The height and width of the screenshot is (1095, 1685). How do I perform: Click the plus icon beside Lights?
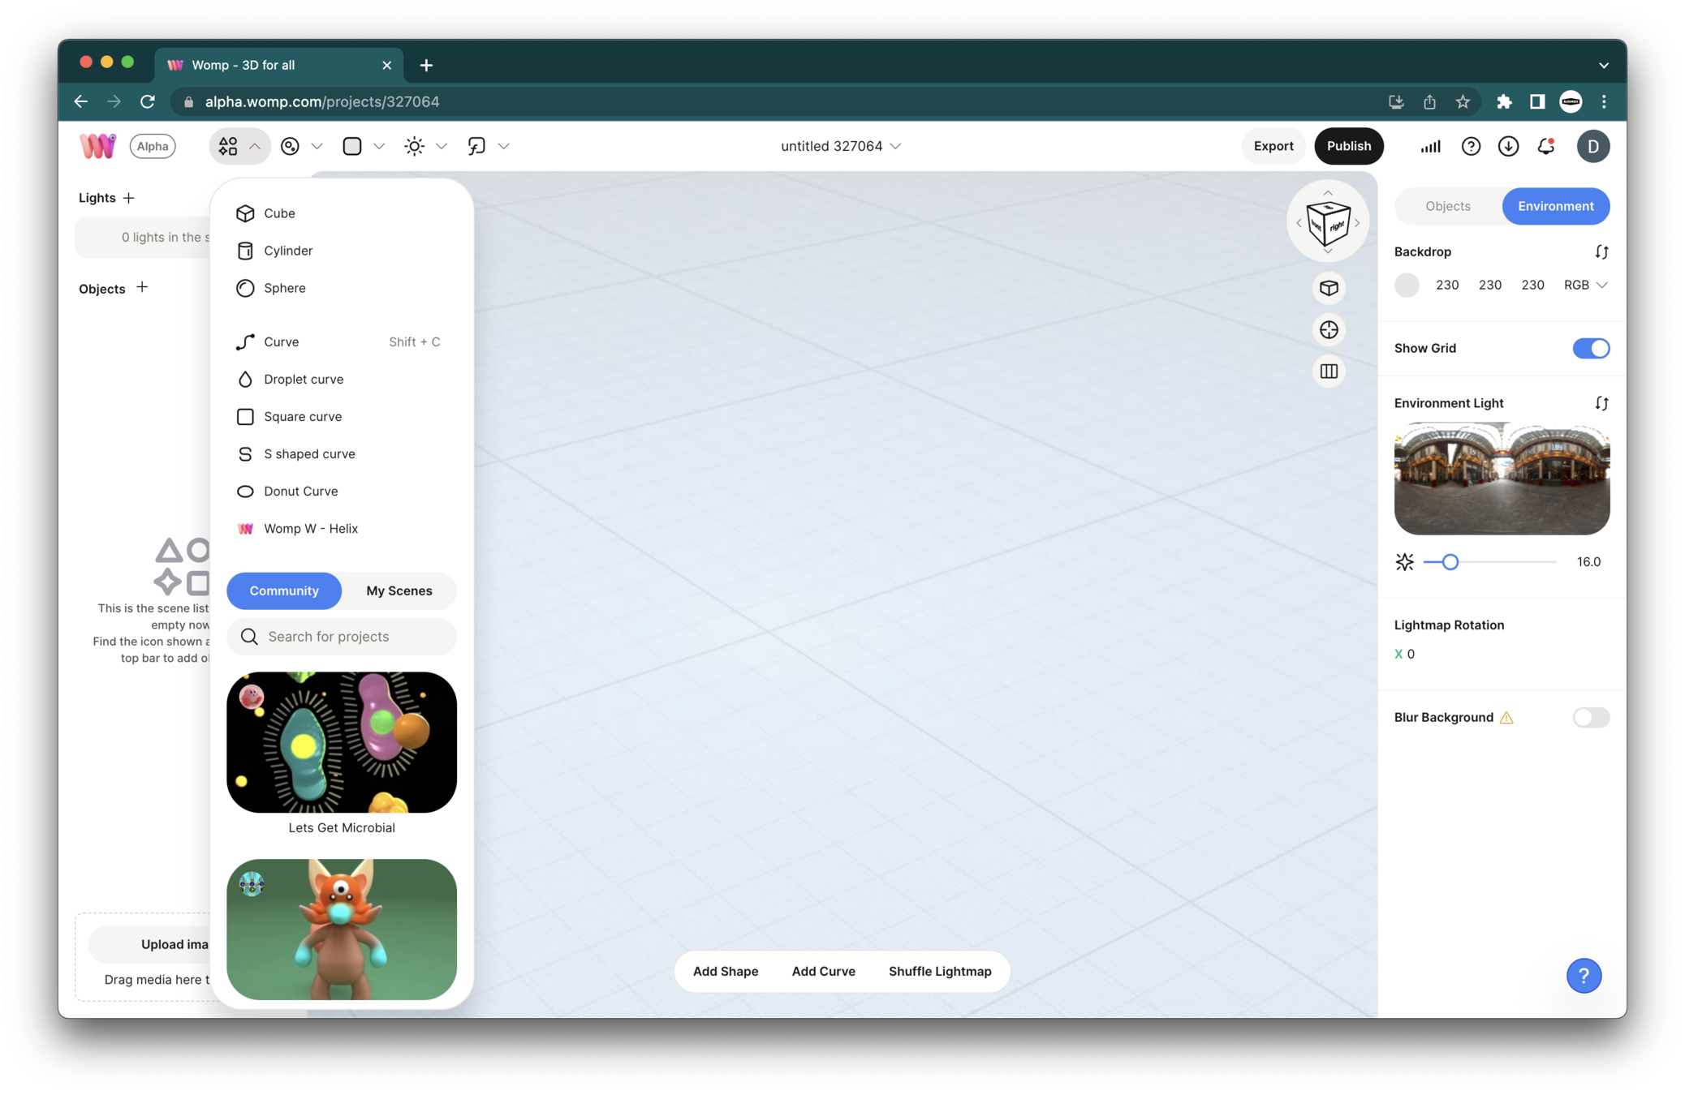129,198
